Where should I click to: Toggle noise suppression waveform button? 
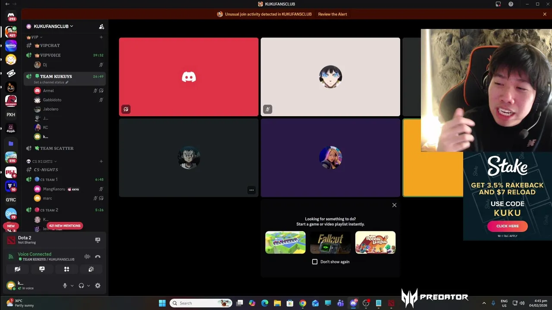point(87,257)
